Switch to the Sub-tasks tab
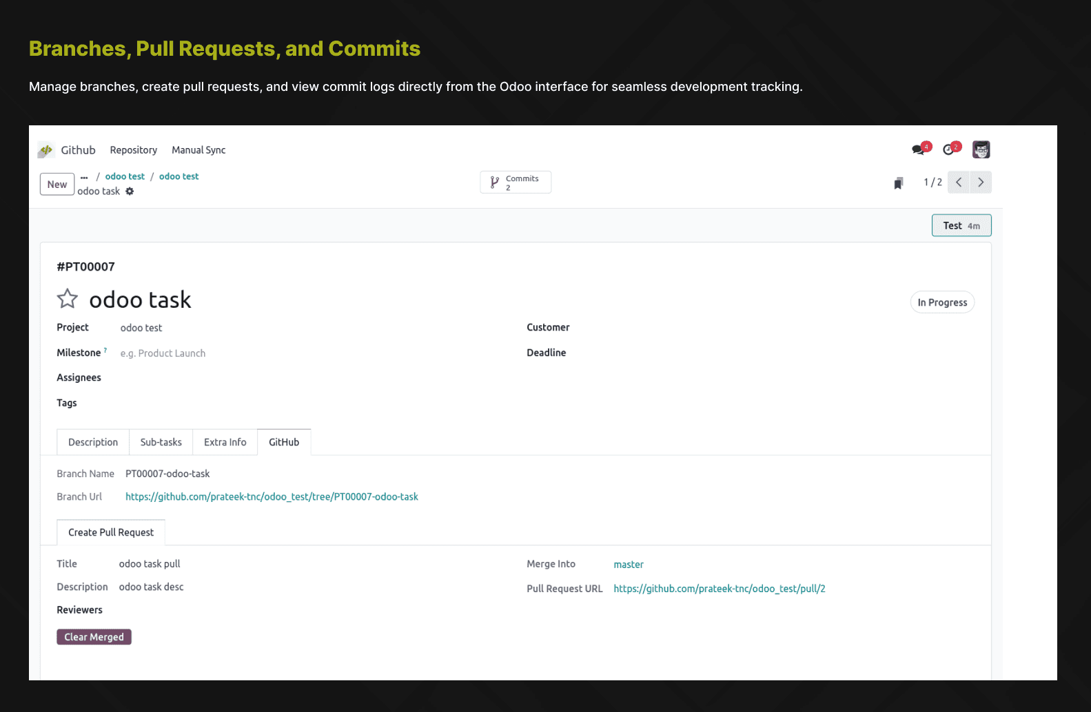Image resolution: width=1091 pixels, height=712 pixels. tap(161, 442)
